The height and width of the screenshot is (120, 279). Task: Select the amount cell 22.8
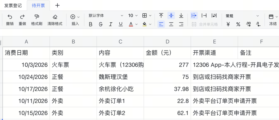click(x=167, y=101)
